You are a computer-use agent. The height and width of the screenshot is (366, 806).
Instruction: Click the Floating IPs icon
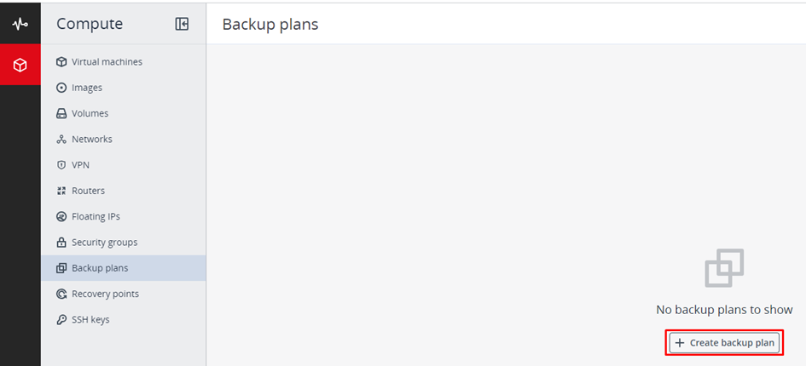pos(61,217)
